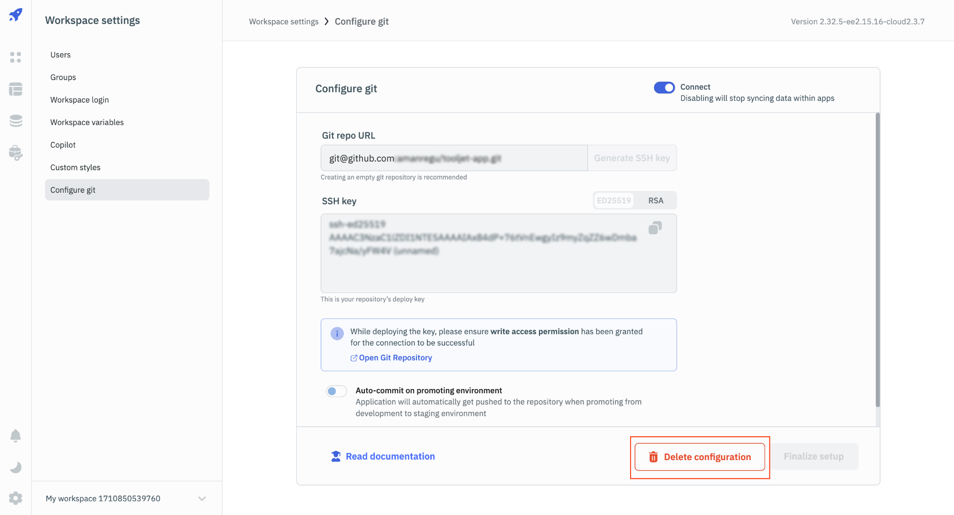Click the Git repo URL field
The image size is (954, 515).
(x=453, y=158)
